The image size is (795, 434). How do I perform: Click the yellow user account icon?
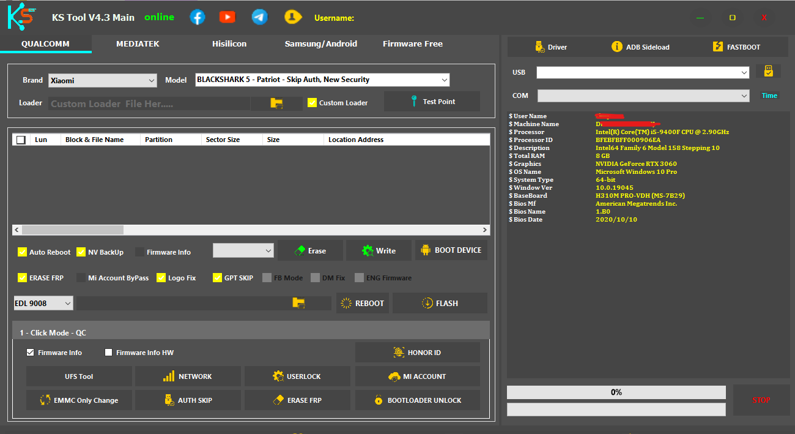[x=294, y=17]
